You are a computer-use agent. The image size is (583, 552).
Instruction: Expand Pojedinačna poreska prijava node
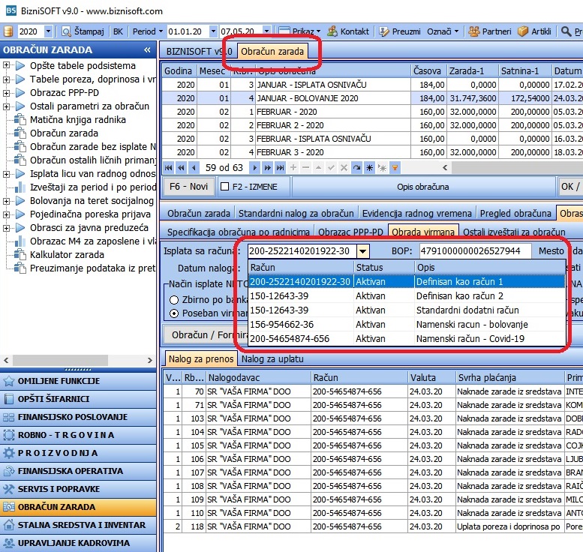6,214
